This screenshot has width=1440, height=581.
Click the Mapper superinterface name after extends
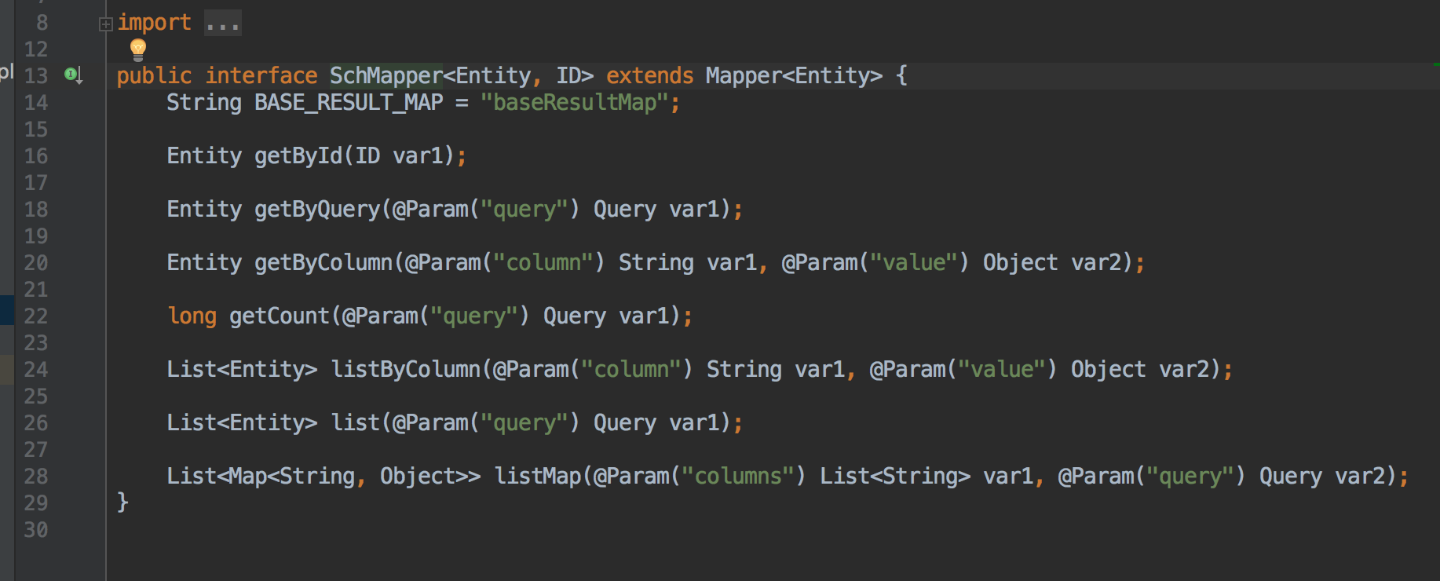point(743,76)
